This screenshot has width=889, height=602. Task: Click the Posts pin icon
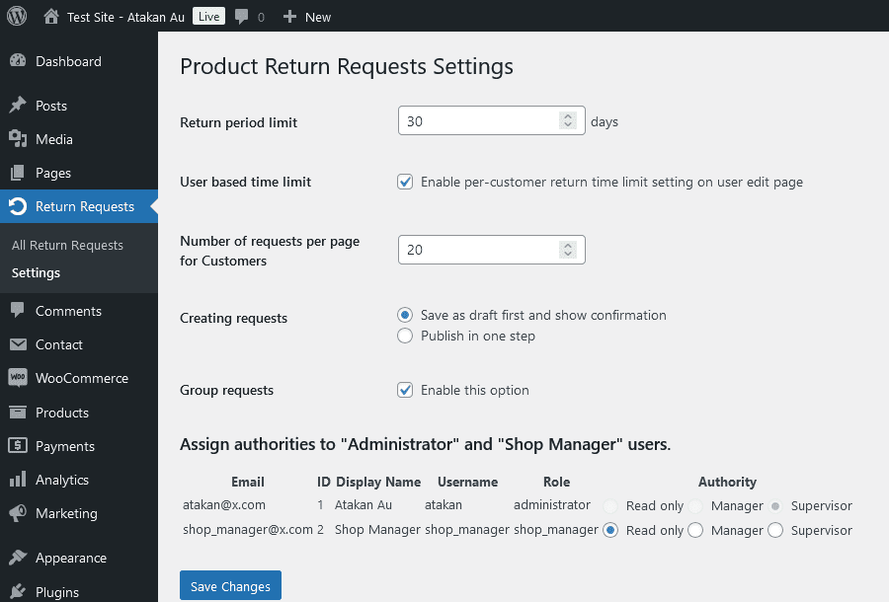[18, 105]
